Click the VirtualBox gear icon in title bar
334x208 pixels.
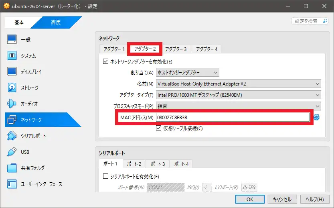[6, 6]
